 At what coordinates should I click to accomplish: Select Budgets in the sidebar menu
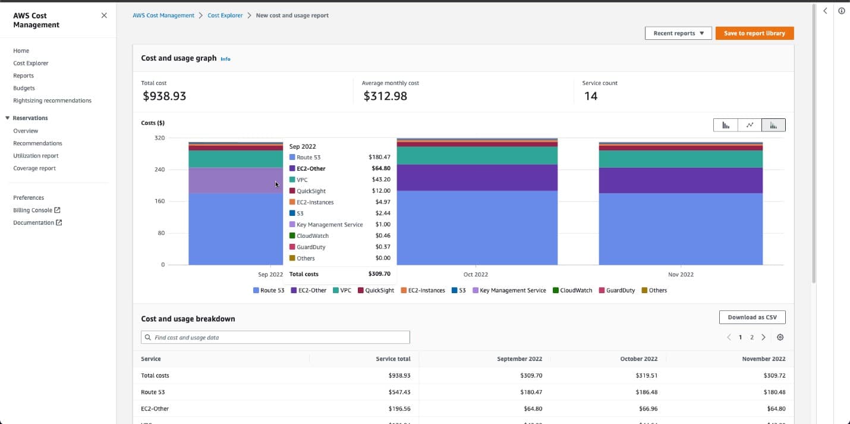tap(23, 87)
